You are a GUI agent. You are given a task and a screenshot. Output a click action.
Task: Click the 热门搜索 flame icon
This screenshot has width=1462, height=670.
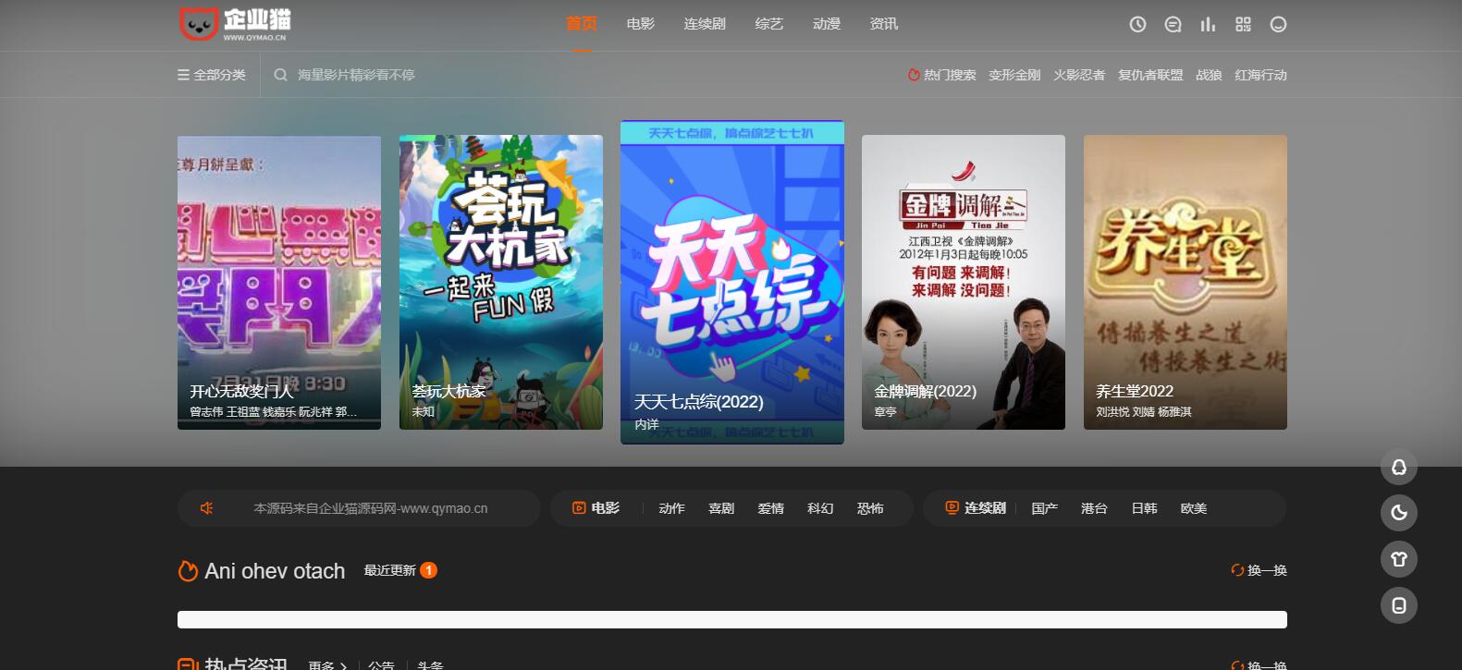coord(914,75)
